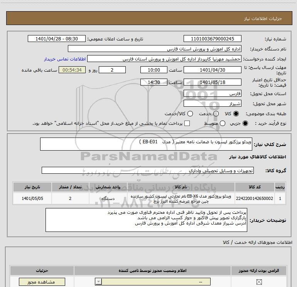Click product code 2242200142650002 cell
The width and height of the screenshot is (297, 287).
[x=255, y=198]
